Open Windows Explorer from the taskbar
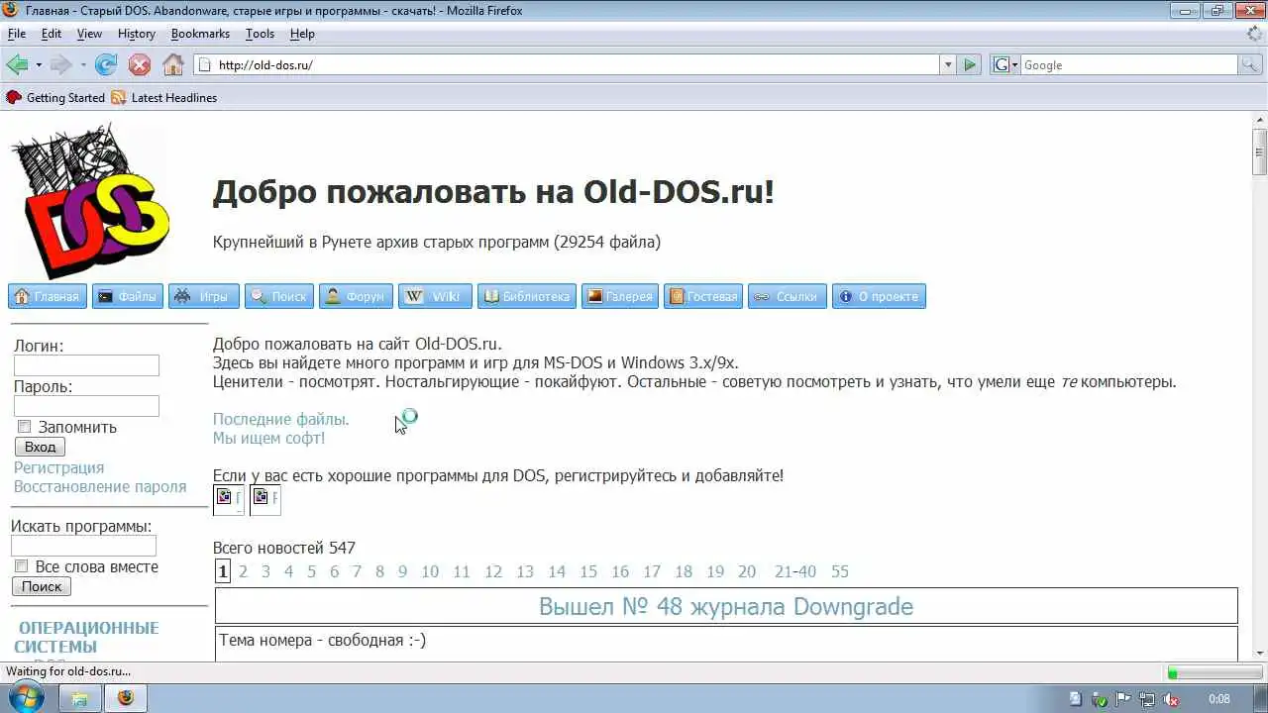This screenshot has width=1268, height=713. coord(79,698)
